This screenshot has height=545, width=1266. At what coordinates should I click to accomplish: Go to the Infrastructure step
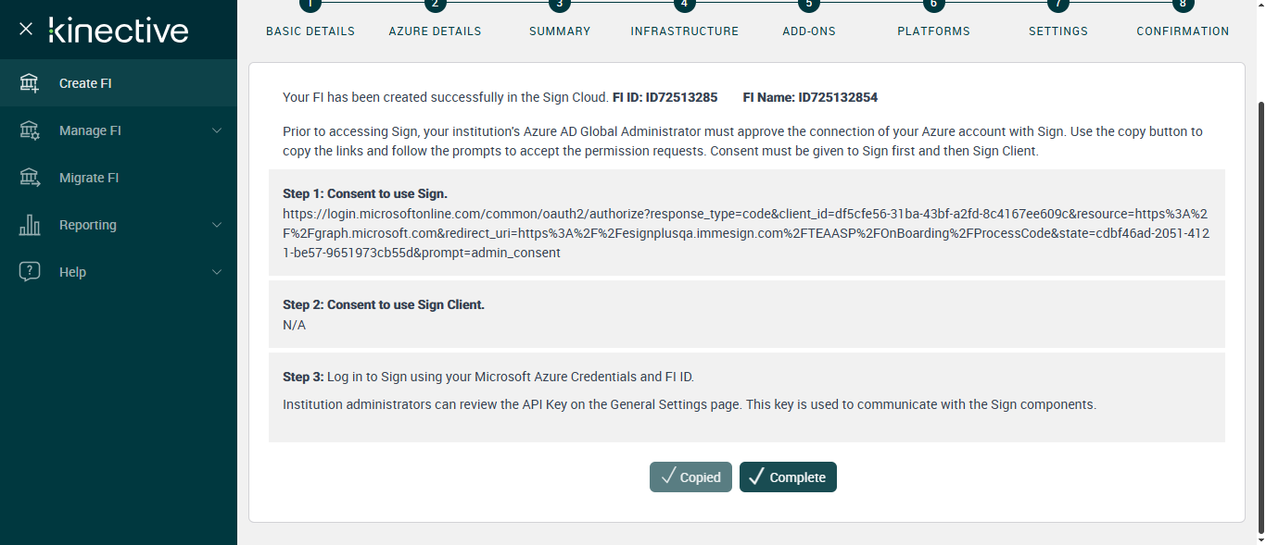click(685, 31)
